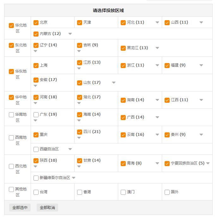Check the 台湾 checkbox
Image resolution: width=218 pixels, height=220 pixels.
click(36, 192)
